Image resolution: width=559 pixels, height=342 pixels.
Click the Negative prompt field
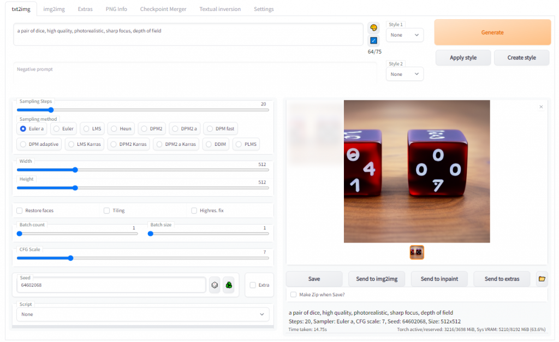pyautogui.click(x=195, y=73)
